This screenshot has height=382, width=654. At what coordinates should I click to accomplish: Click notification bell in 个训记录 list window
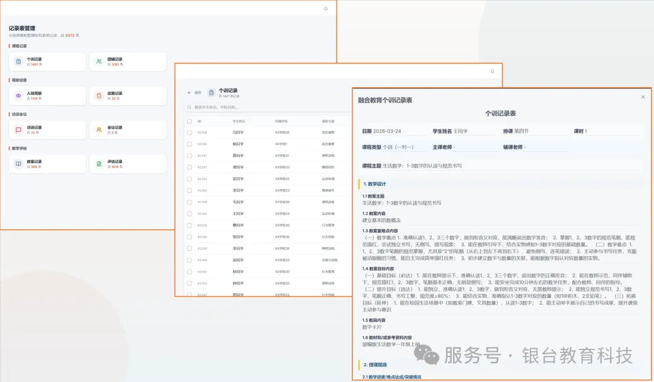(x=492, y=71)
